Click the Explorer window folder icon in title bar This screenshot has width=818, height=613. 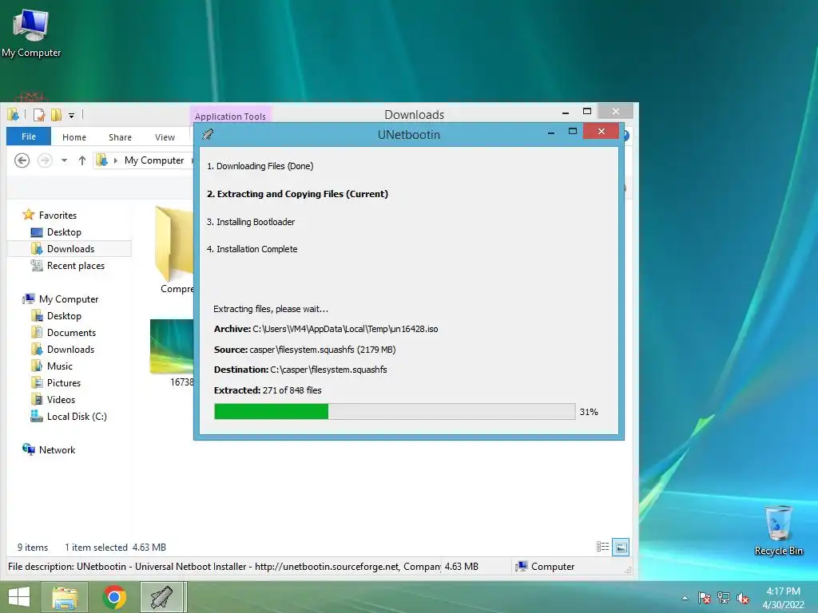click(x=13, y=114)
